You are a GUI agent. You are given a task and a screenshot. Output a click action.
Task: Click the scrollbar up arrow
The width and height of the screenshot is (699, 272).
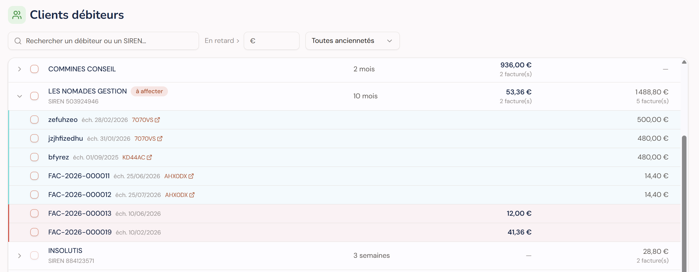pos(684,62)
